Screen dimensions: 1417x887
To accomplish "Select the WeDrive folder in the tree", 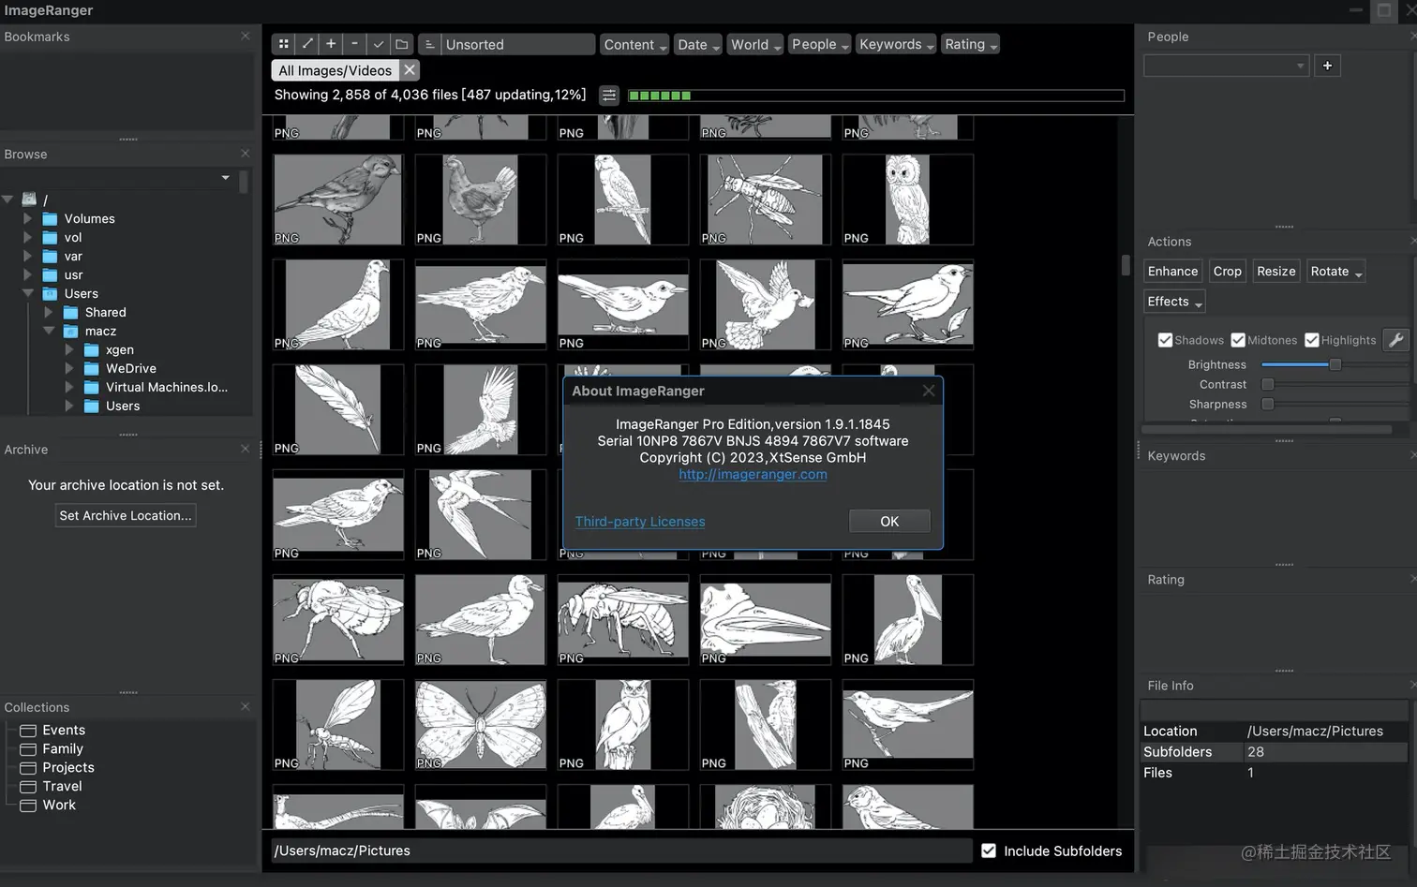I will click(x=130, y=369).
